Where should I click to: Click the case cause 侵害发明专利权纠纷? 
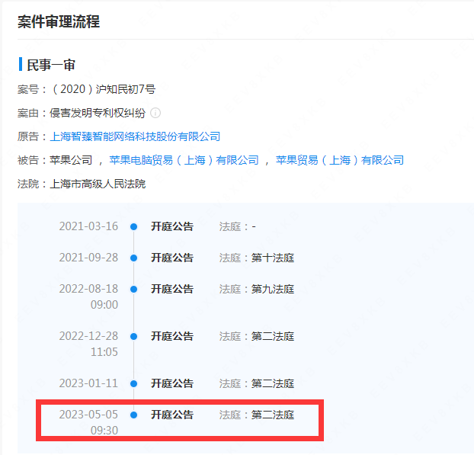click(98, 113)
